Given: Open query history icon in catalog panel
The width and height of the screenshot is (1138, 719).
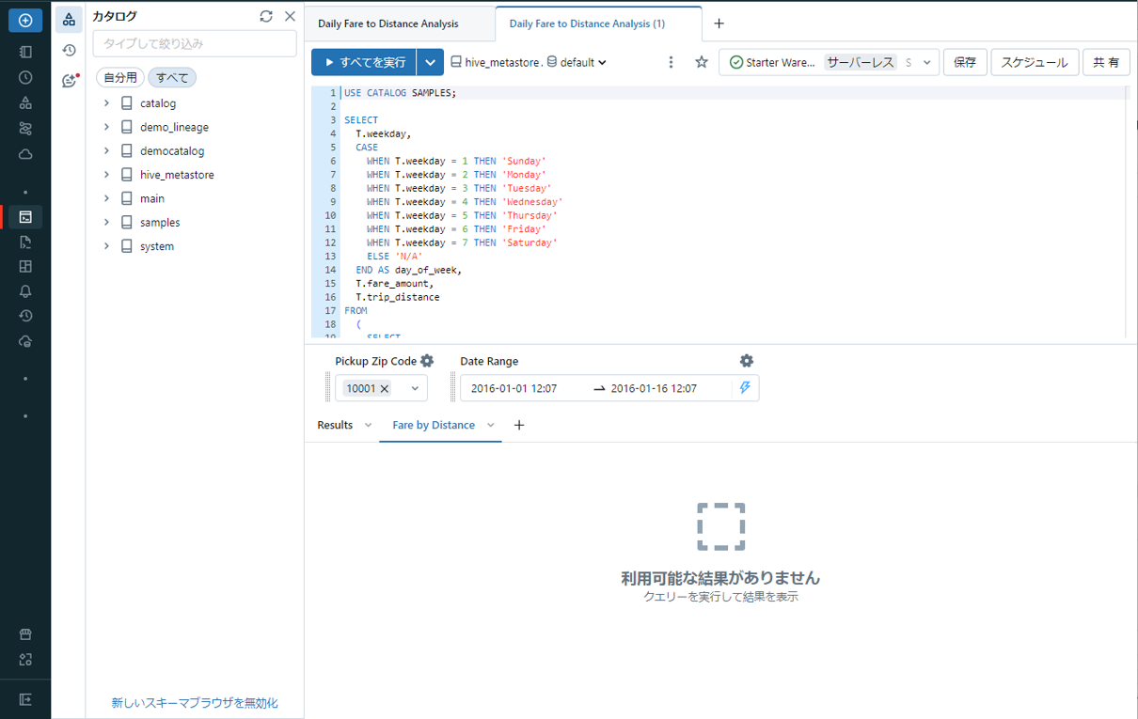Looking at the screenshot, I should pyautogui.click(x=69, y=51).
